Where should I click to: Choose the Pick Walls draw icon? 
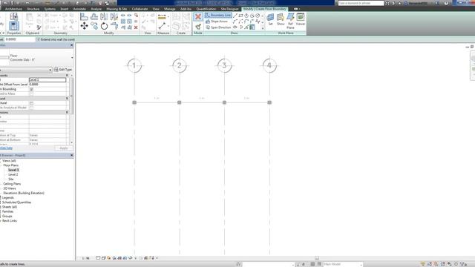(252, 27)
